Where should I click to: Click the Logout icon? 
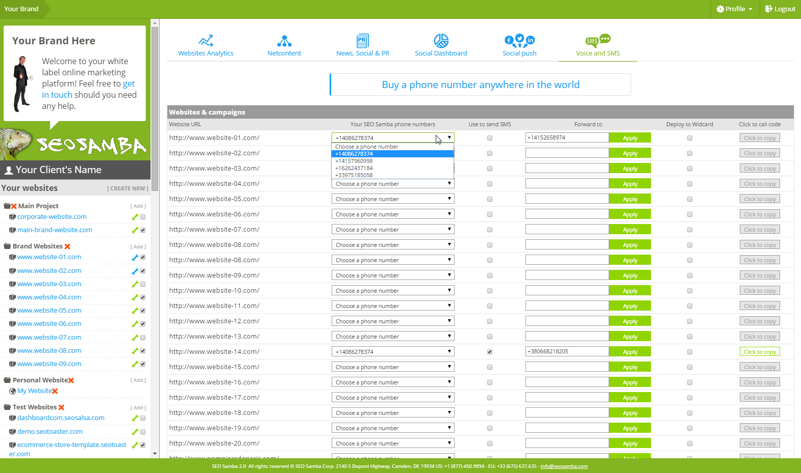coord(769,9)
